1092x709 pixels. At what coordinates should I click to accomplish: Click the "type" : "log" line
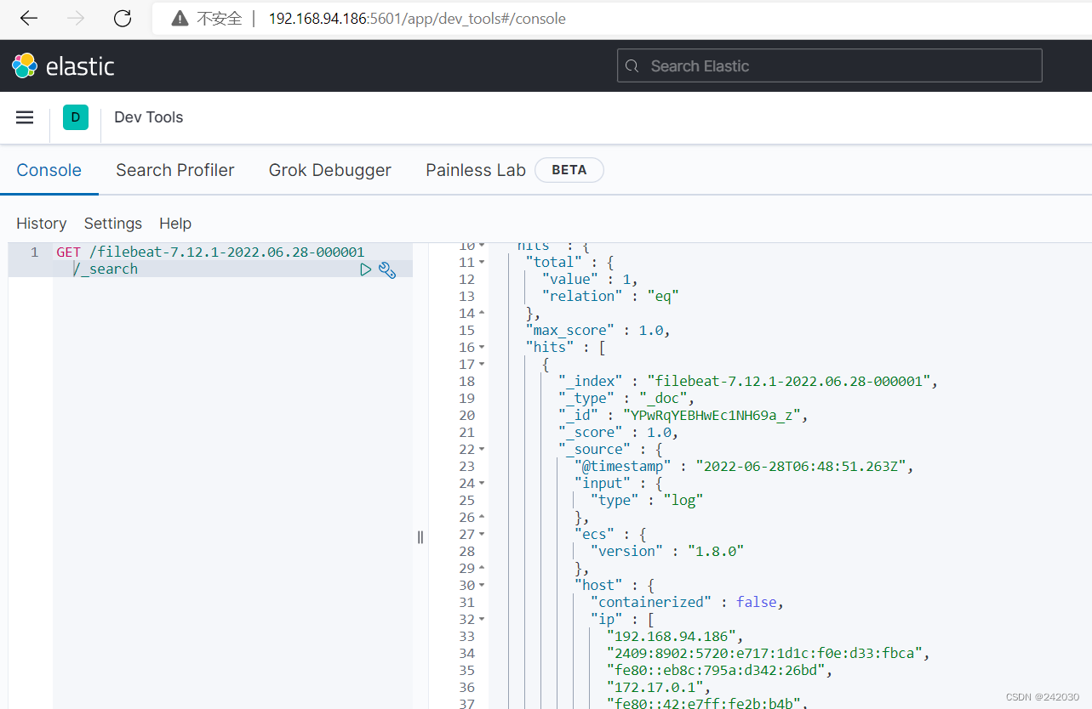[648, 500]
